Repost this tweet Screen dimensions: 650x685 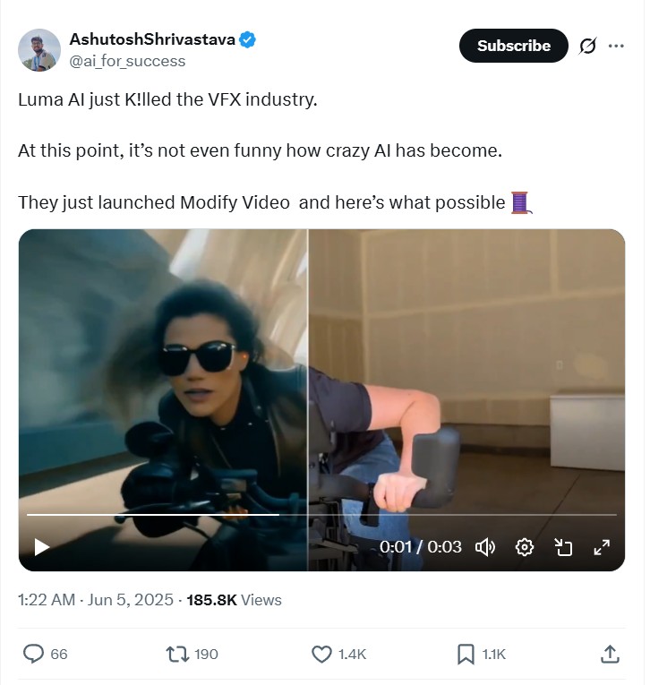point(178,654)
